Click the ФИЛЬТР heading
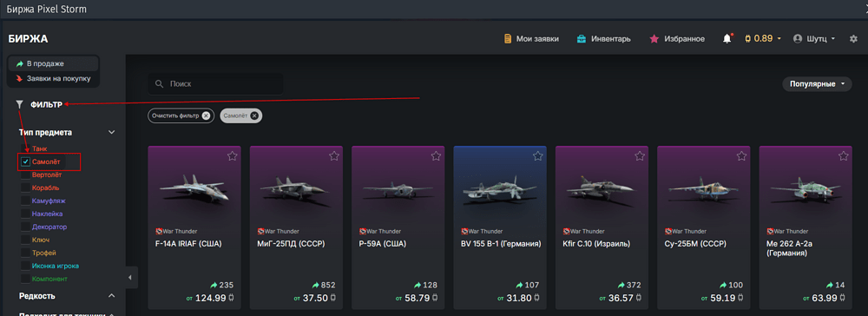This screenshot has height=316, width=868. [47, 104]
